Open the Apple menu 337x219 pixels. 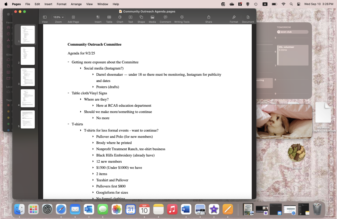[x=6, y=4]
